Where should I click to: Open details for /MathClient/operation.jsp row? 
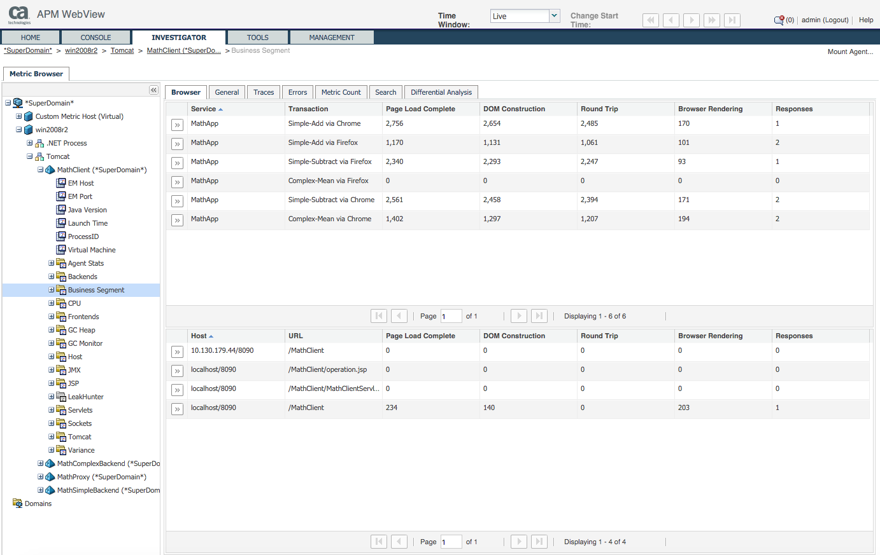(177, 371)
